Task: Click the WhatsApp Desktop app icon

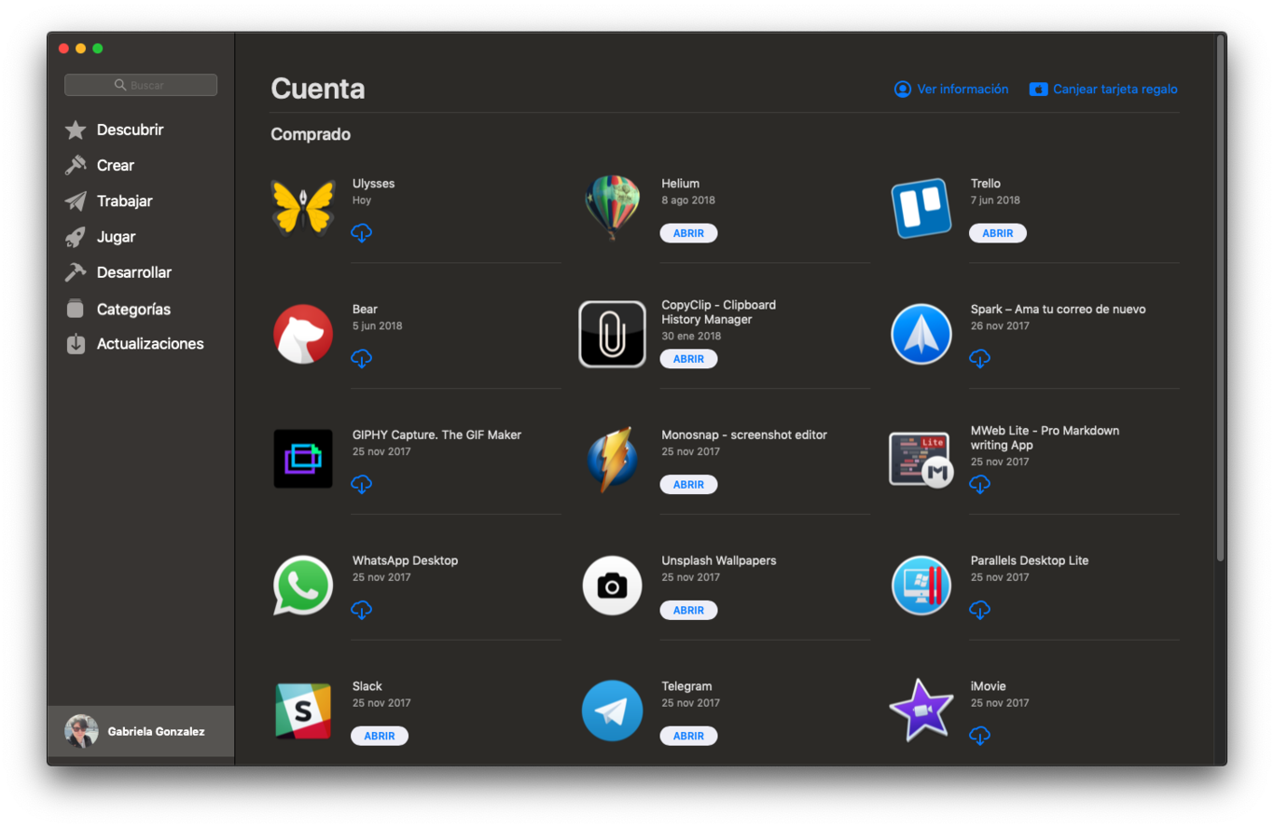Action: (303, 586)
